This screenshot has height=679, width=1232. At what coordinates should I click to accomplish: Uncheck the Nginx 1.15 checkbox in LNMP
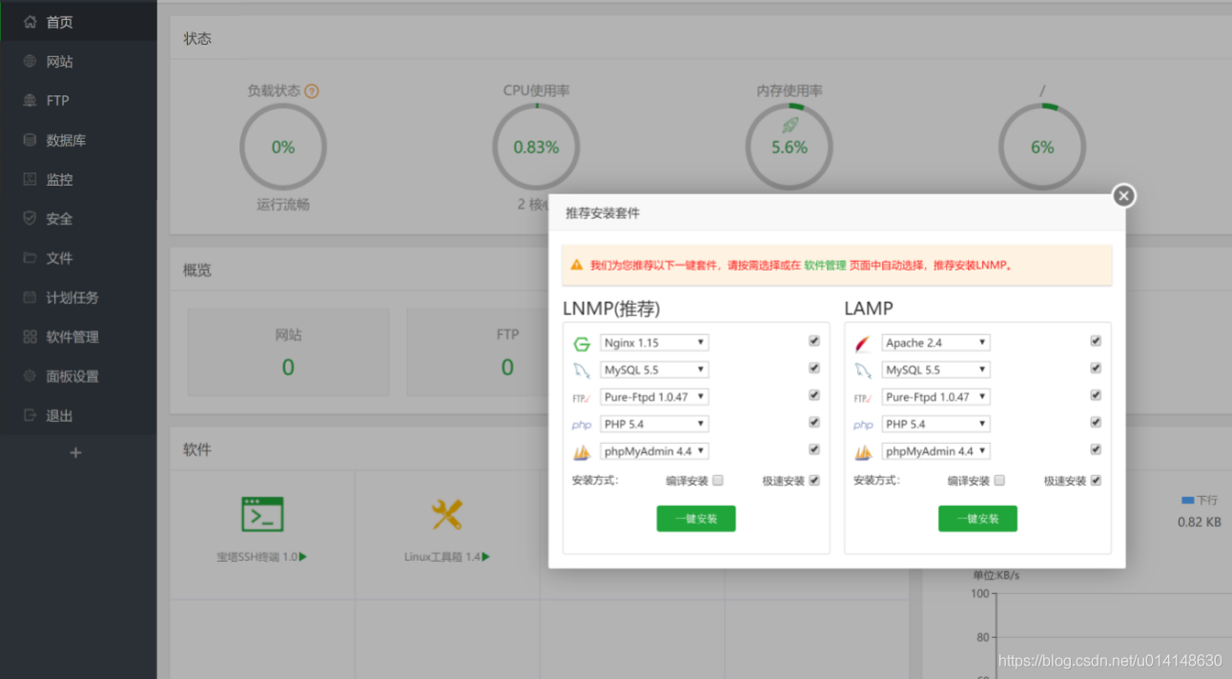[x=814, y=341]
